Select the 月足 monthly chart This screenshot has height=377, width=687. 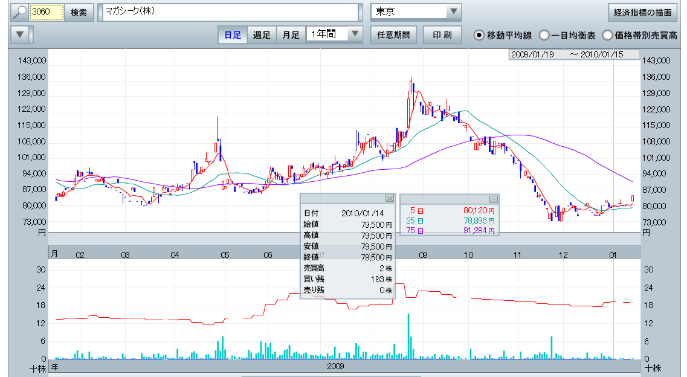point(291,35)
